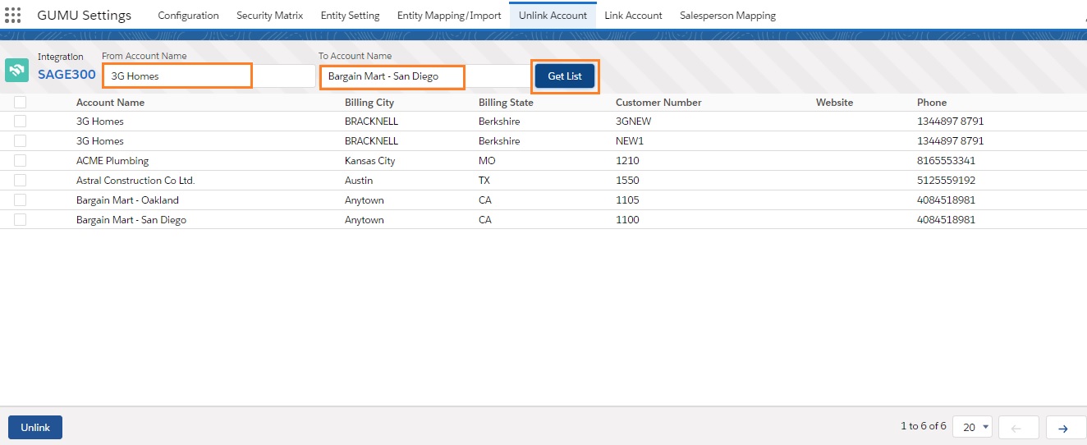
Task: Click customer number 3GNEW
Action: click(x=634, y=122)
